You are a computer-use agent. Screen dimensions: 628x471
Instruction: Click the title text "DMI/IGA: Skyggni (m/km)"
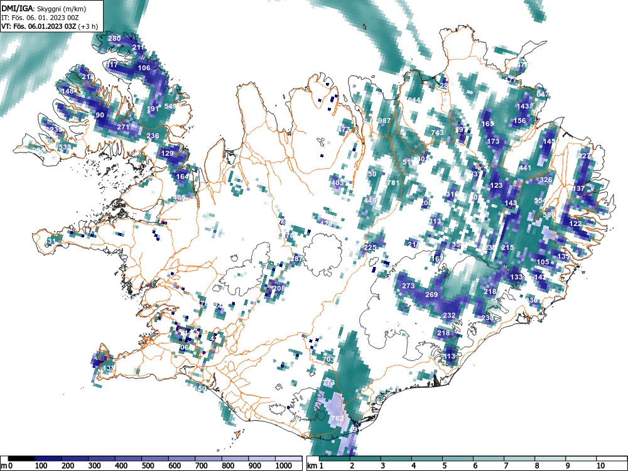pyautogui.click(x=44, y=8)
